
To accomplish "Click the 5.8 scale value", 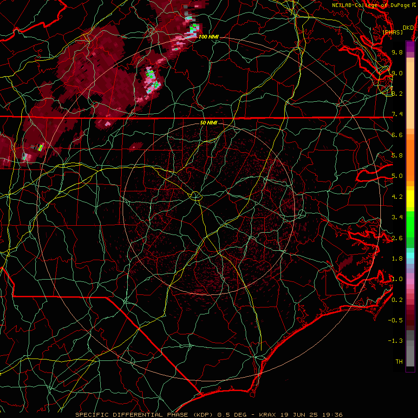I will (397, 156).
